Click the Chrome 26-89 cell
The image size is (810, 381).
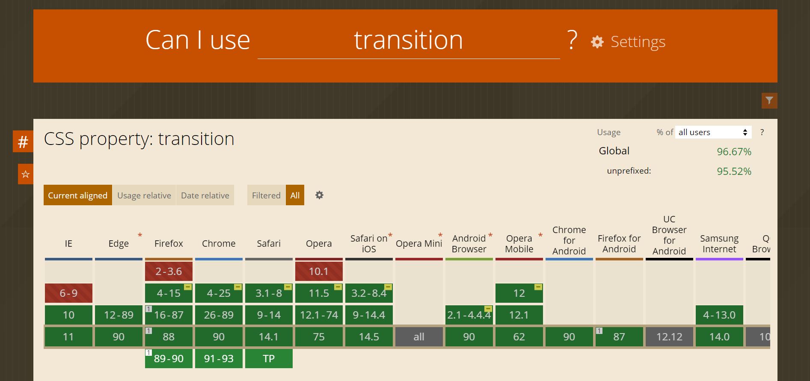point(219,315)
